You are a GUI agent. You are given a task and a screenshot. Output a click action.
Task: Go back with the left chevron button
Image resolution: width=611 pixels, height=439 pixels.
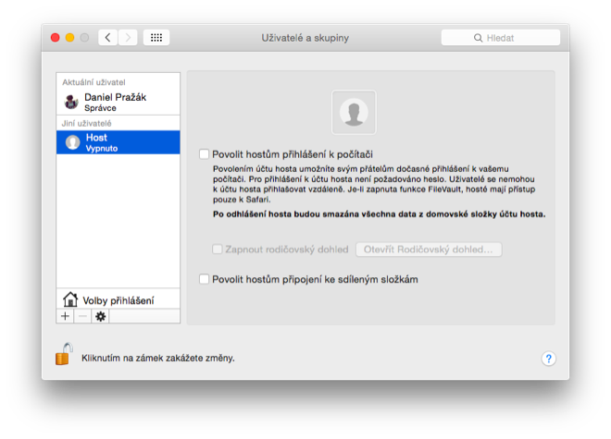click(x=108, y=38)
